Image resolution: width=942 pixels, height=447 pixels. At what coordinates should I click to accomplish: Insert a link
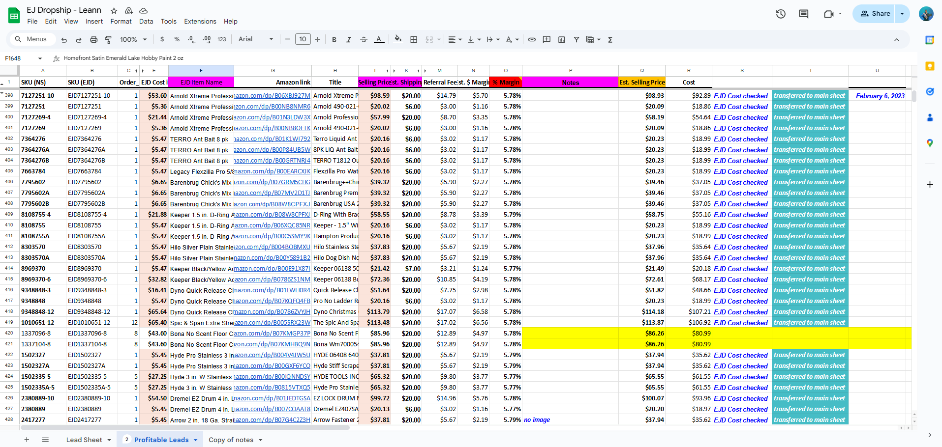click(532, 40)
